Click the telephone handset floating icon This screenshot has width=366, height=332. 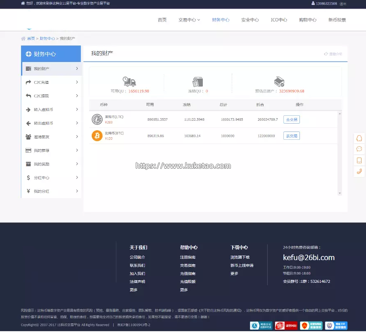359,171
